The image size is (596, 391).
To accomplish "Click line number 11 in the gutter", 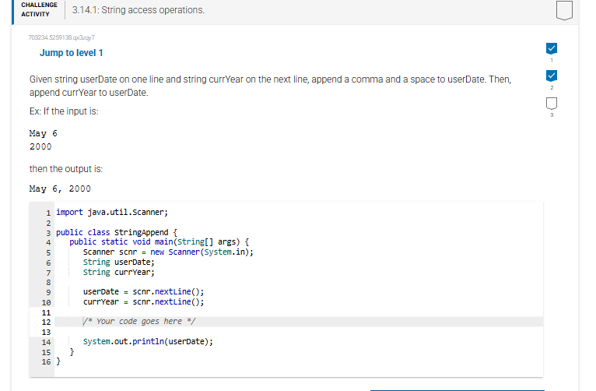I will 46,312.
